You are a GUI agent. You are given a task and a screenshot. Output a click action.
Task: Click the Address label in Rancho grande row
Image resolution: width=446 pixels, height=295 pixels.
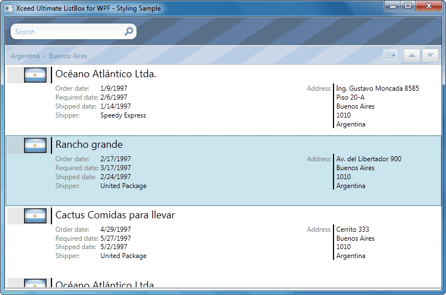click(318, 159)
